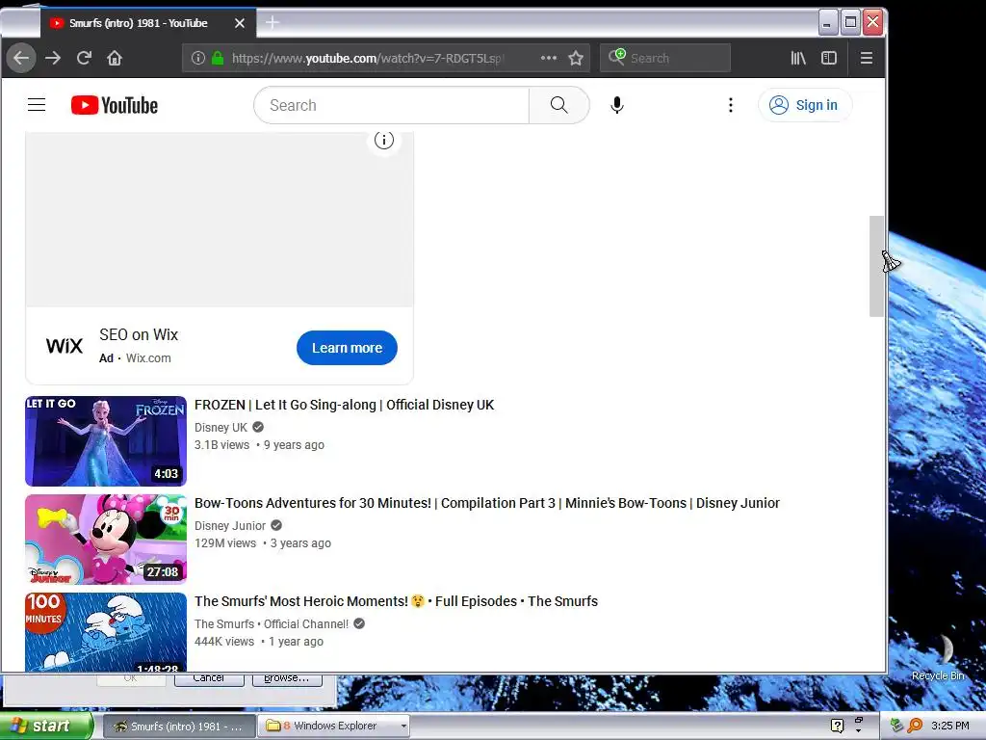The width and height of the screenshot is (986, 740).
Task: Click the green secure-connection padlock
Action: point(218,58)
